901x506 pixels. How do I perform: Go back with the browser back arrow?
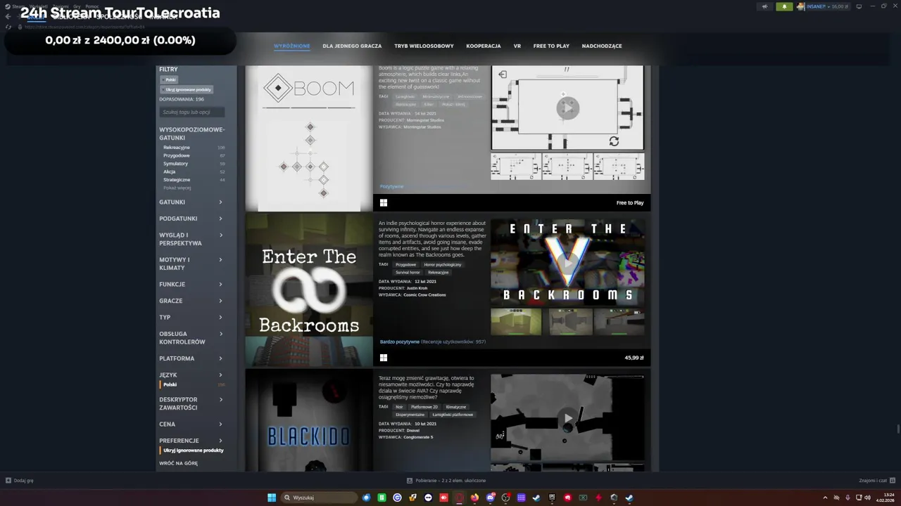click(8, 17)
